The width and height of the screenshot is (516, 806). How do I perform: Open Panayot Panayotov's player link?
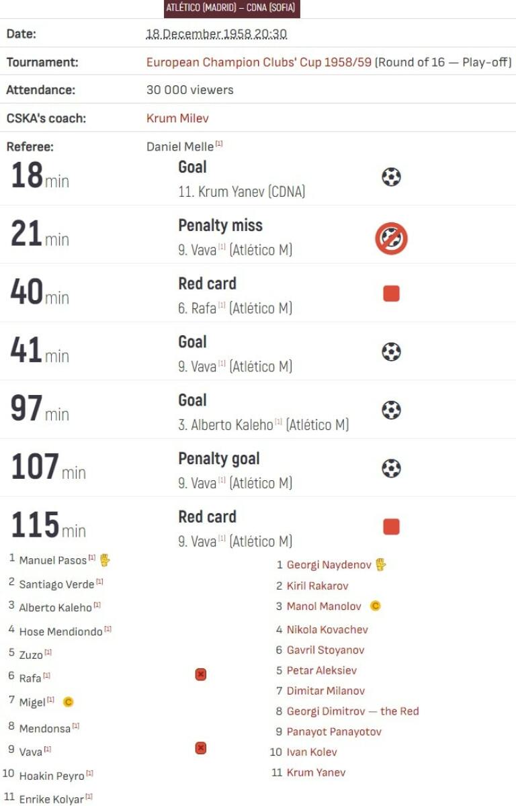[334, 731]
